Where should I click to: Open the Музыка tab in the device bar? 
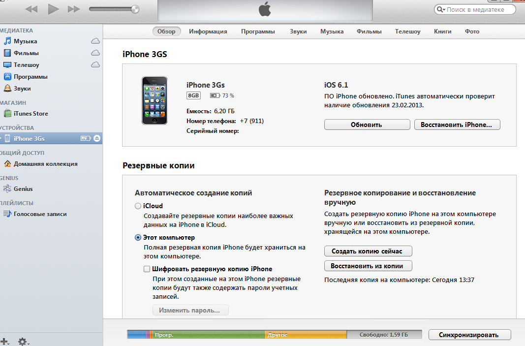[x=332, y=31]
